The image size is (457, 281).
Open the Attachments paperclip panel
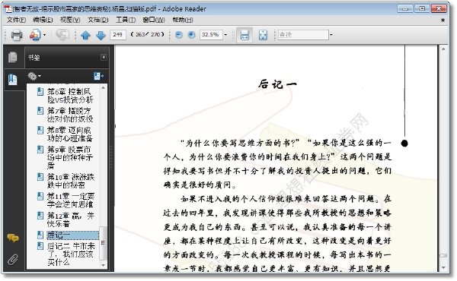tap(13, 259)
